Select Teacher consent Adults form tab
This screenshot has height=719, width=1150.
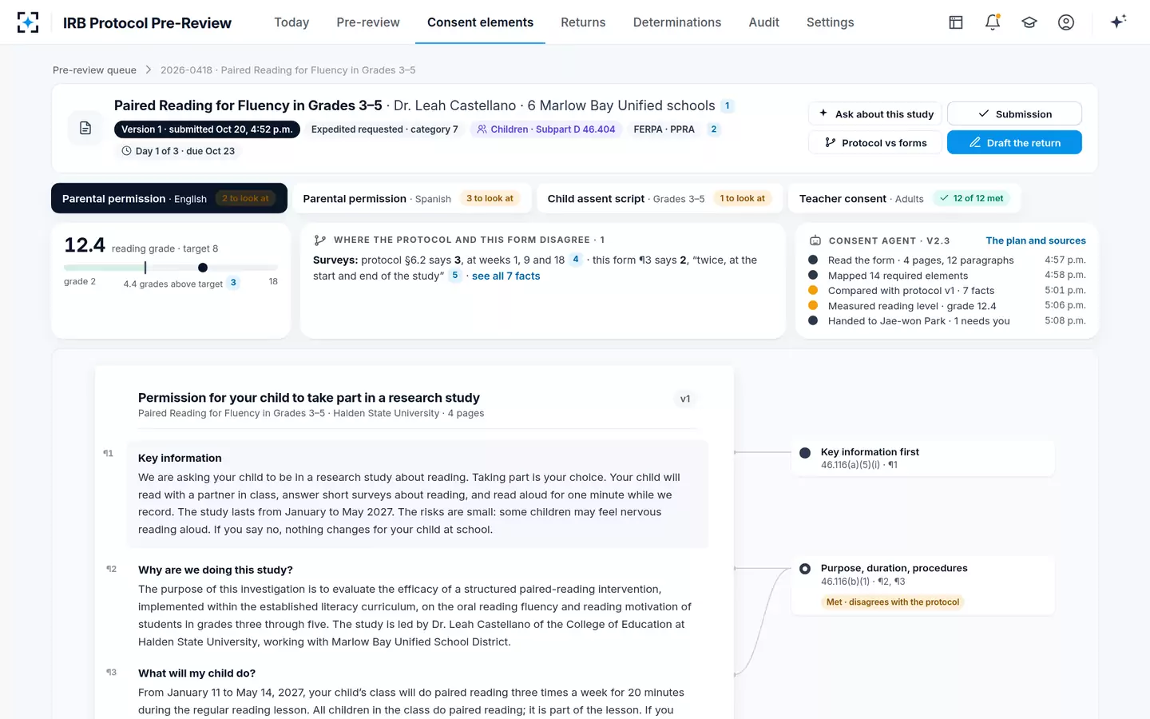903,198
